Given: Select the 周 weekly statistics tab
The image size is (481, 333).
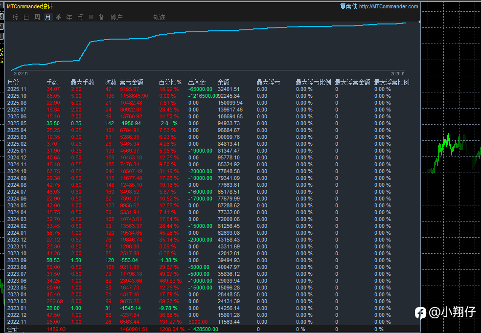Looking at the screenshot, I should (37, 17).
